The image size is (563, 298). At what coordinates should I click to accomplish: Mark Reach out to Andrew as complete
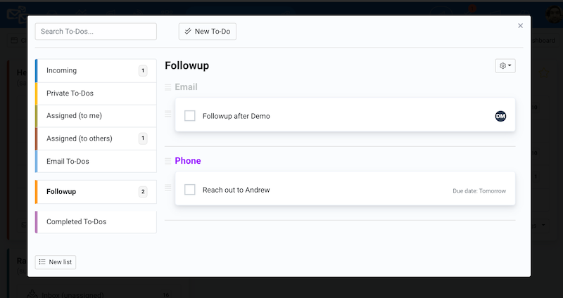coord(189,189)
